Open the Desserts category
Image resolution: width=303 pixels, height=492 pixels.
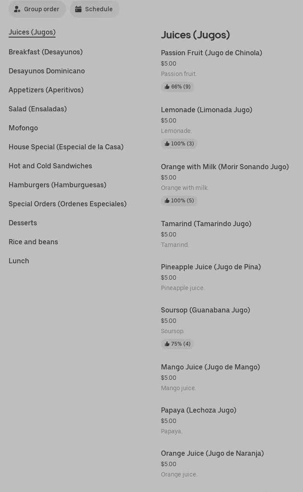tap(23, 223)
